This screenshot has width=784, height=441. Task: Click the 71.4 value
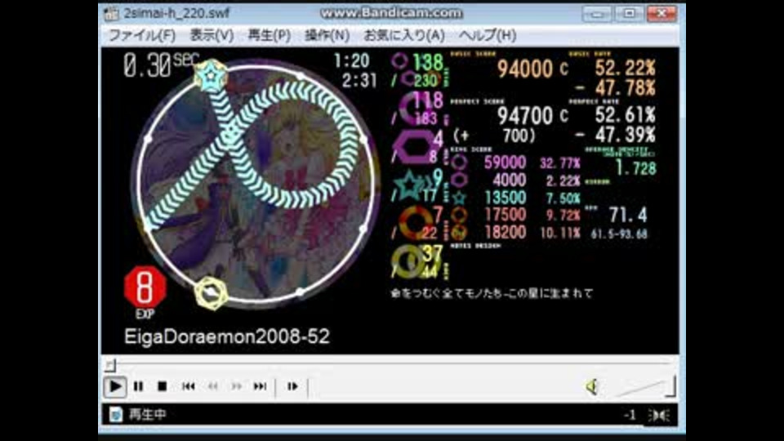click(628, 215)
